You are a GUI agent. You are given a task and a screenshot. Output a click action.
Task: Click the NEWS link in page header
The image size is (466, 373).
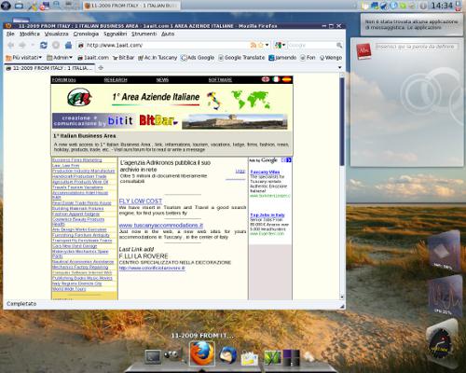click(162, 80)
